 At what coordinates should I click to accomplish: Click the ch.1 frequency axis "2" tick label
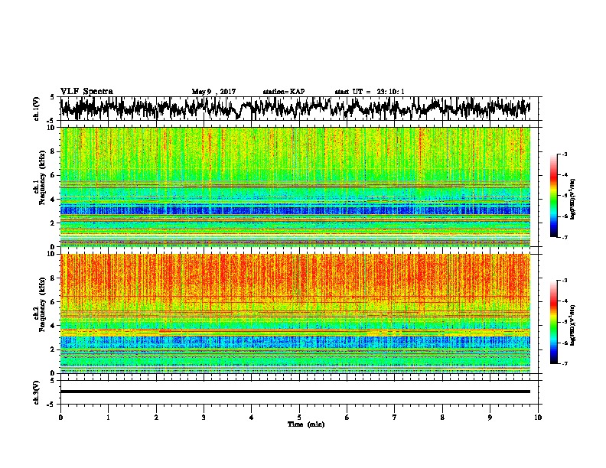pos(54,223)
